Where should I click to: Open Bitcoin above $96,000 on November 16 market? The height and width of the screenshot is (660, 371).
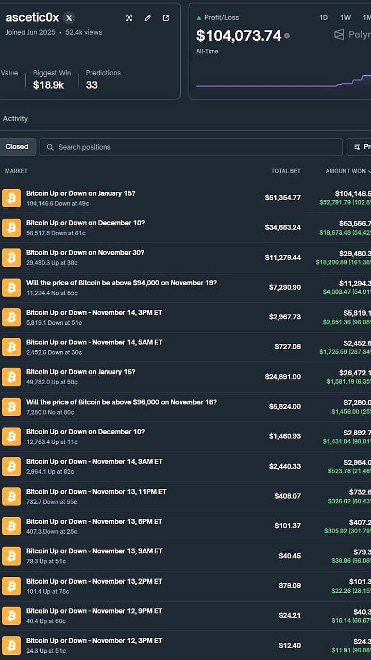pos(121,402)
